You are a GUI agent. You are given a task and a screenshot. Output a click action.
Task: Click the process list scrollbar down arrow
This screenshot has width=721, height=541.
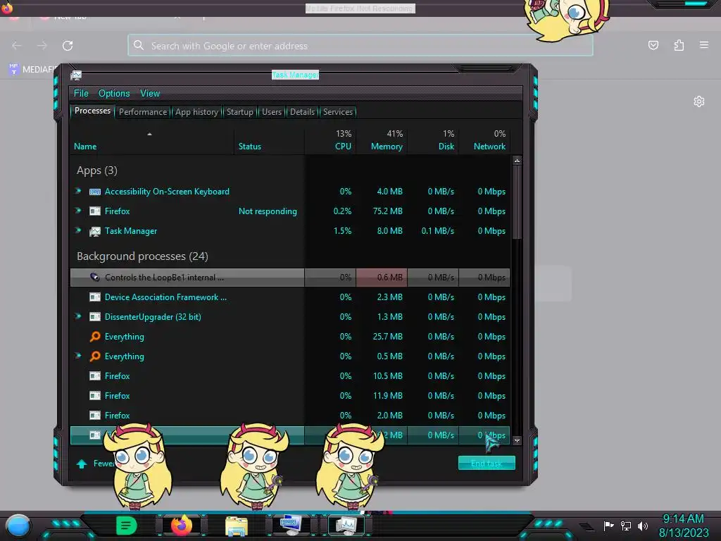point(517,440)
